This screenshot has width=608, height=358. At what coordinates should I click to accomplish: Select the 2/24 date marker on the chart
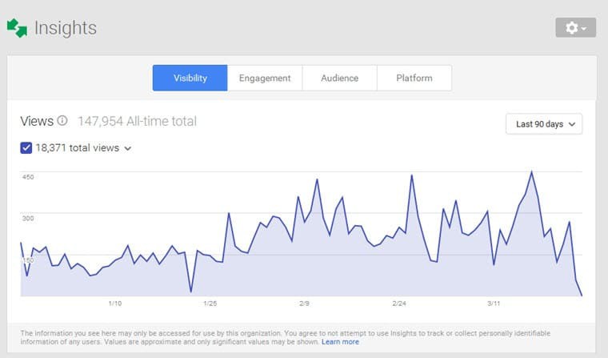click(x=400, y=304)
